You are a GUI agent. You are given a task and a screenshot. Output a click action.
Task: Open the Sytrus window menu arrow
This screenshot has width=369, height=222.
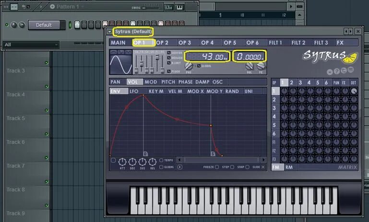point(109,32)
